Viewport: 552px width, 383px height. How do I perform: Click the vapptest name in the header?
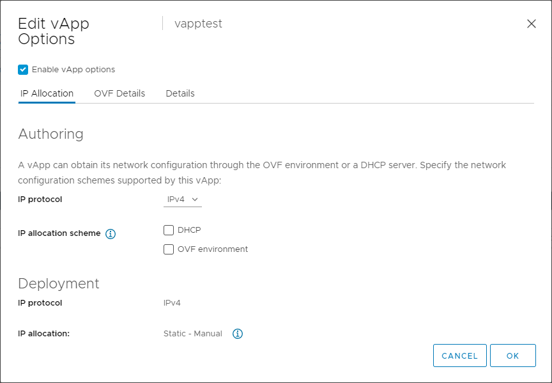click(x=198, y=24)
